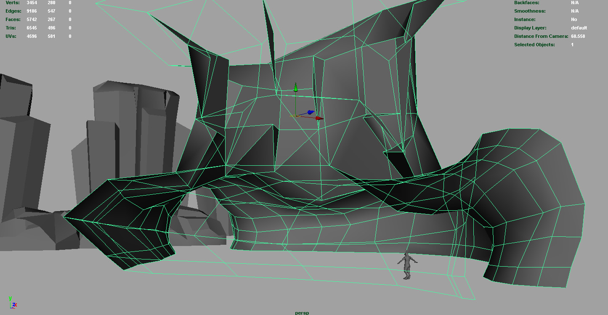Click the UVs label in the HUD
608x315 pixels.
point(11,36)
